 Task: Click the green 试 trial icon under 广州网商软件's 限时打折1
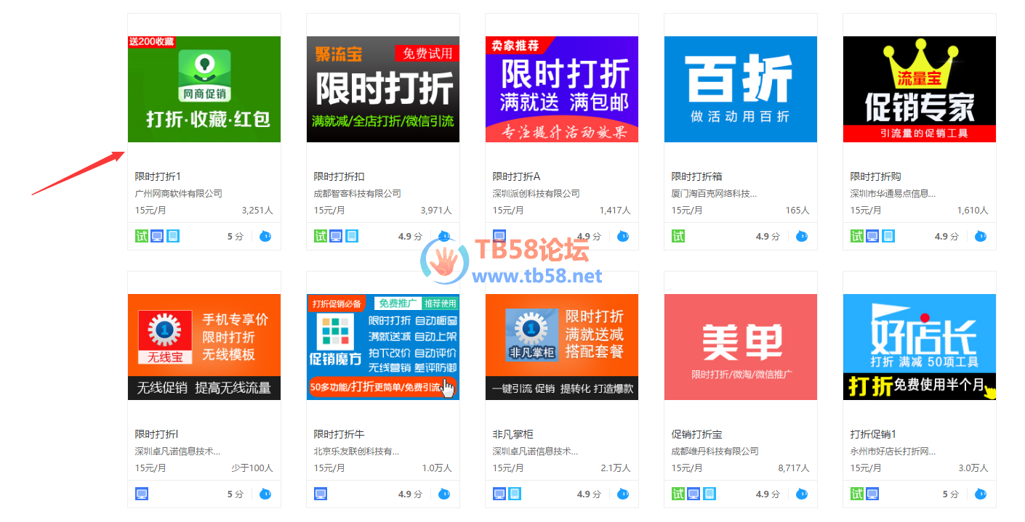(142, 236)
